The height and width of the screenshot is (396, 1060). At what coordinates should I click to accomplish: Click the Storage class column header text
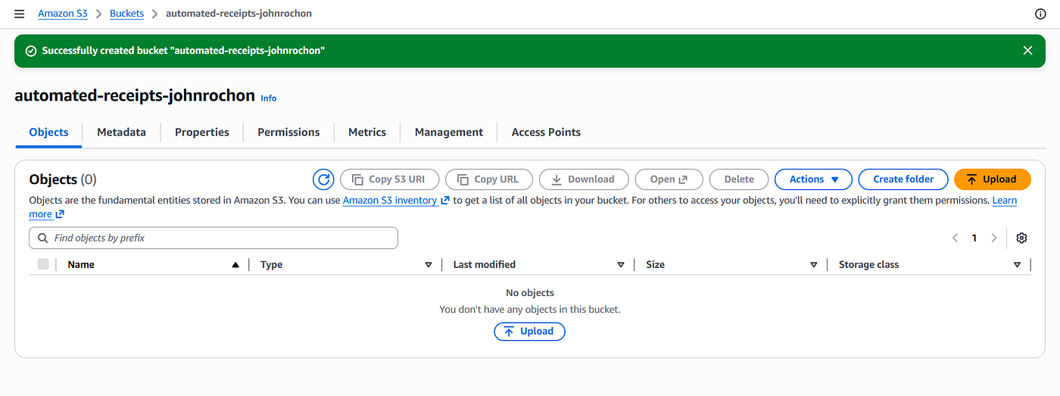[868, 265]
